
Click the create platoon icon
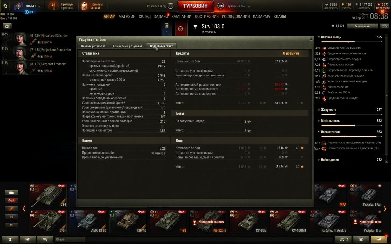click(170, 6)
